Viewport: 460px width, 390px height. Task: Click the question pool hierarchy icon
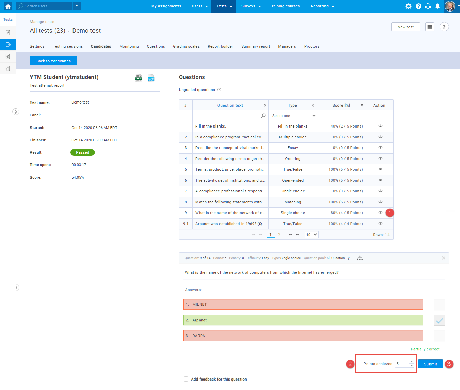[360, 258]
